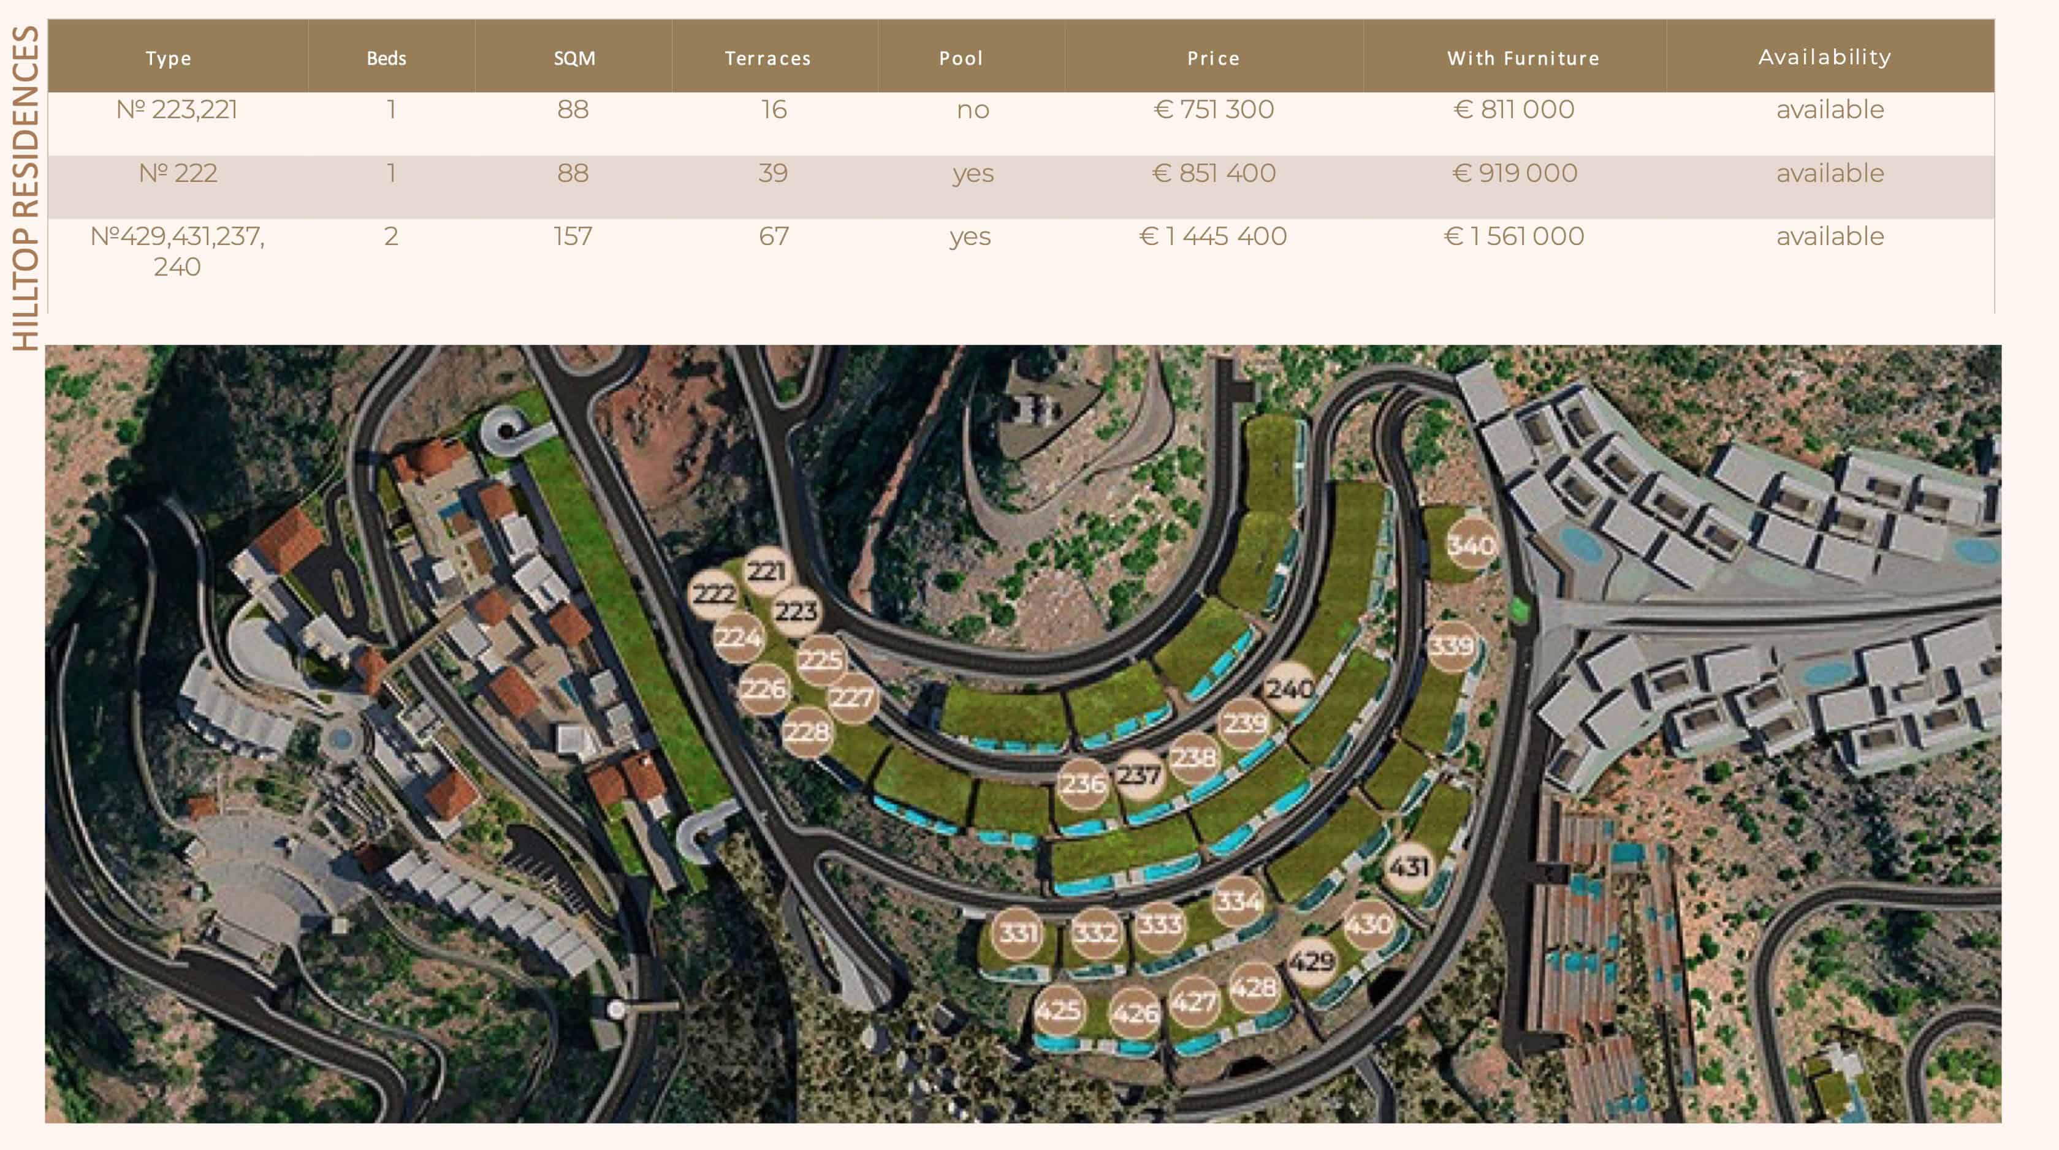2059x1150 pixels.
Task: Select unit 431 marker on map
Action: point(1409,866)
